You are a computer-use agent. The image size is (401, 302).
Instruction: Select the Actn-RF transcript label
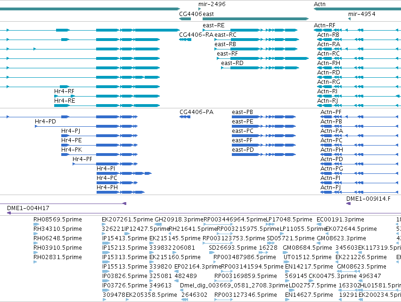325,25
